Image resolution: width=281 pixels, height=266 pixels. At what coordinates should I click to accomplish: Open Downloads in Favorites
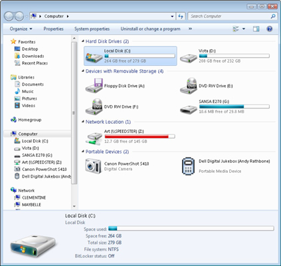pyautogui.click(x=33, y=56)
